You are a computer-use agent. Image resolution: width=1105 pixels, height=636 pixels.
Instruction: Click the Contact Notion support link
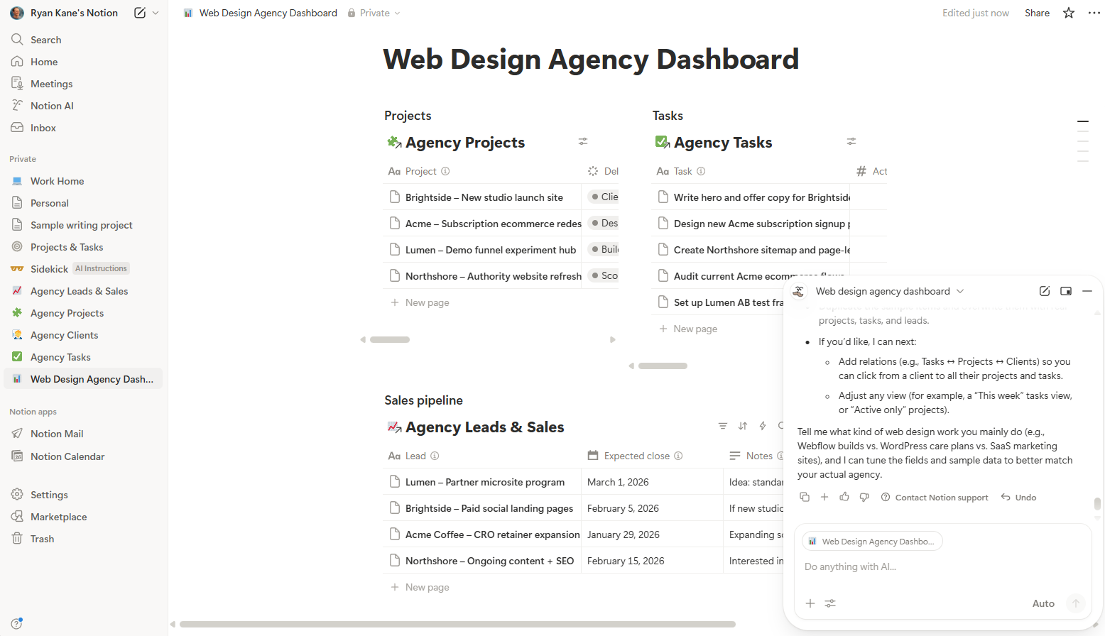[x=941, y=497]
